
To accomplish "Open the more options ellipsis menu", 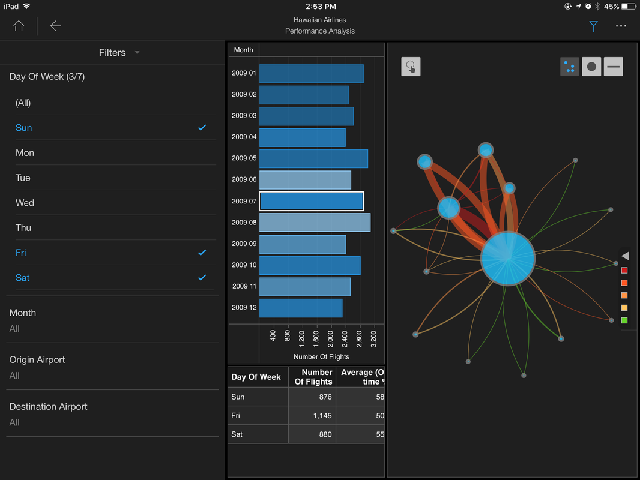I will (621, 26).
